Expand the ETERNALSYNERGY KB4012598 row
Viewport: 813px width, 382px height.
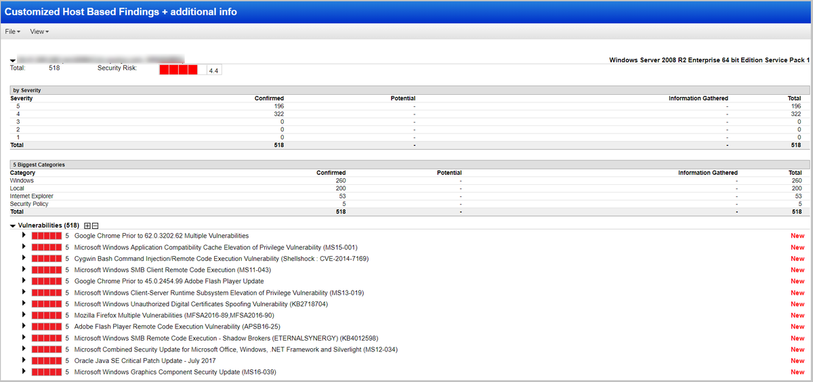tap(24, 338)
